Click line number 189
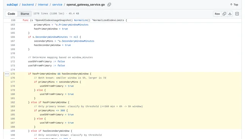 coord(13,131)
